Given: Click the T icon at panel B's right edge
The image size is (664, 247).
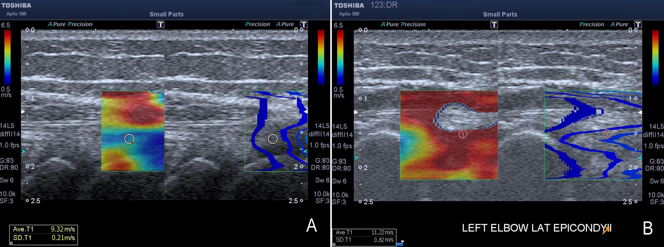Looking at the screenshot, I should pyautogui.click(x=638, y=24).
